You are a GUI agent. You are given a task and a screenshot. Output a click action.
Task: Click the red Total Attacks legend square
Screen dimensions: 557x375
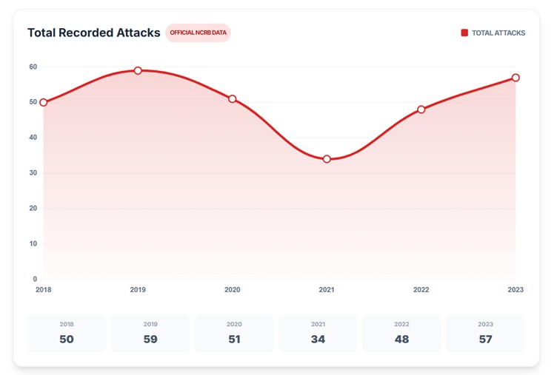(x=464, y=33)
